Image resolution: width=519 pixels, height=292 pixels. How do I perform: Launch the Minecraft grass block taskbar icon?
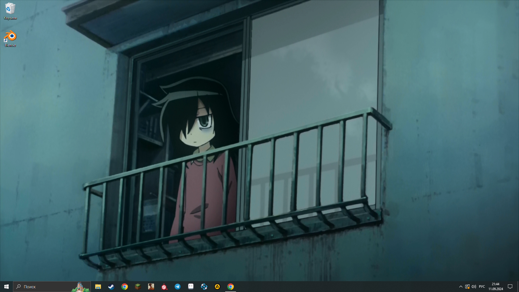coord(138,287)
